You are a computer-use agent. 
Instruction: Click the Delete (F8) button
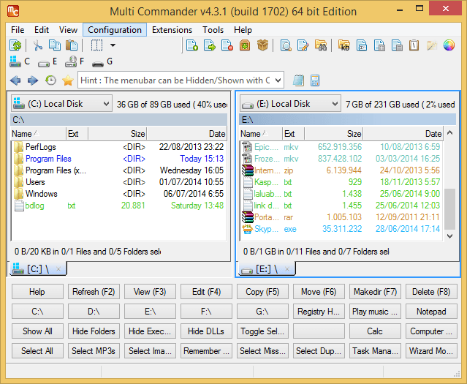(x=431, y=292)
